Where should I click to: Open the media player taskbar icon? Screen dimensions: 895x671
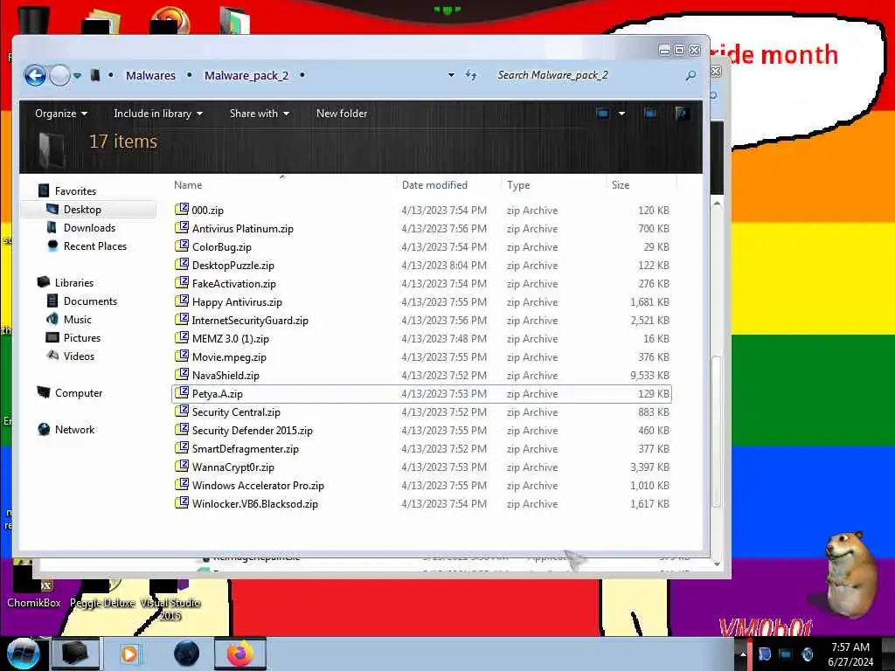click(x=129, y=654)
